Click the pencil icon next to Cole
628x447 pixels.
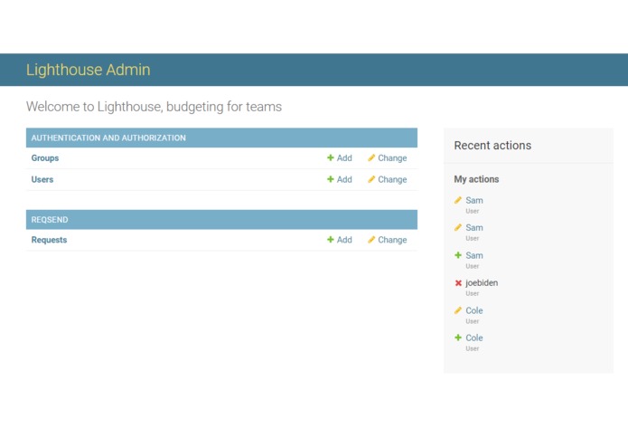pos(458,310)
